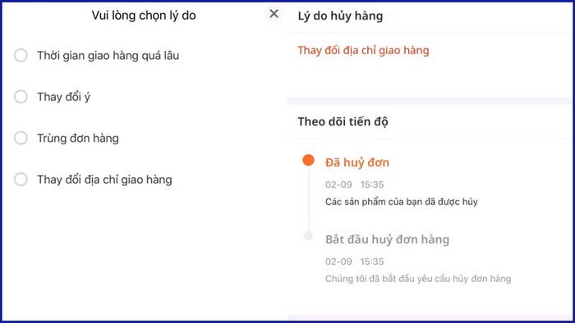Open the Đã huỷ đơn status heading
The height and width of the screenshot is (323, 575).
[x=357, y=162]
